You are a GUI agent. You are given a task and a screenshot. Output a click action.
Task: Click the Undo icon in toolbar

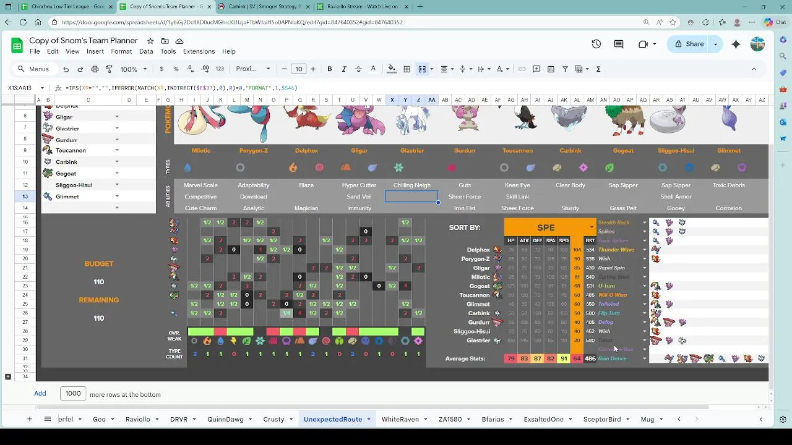tap(66, 69)
